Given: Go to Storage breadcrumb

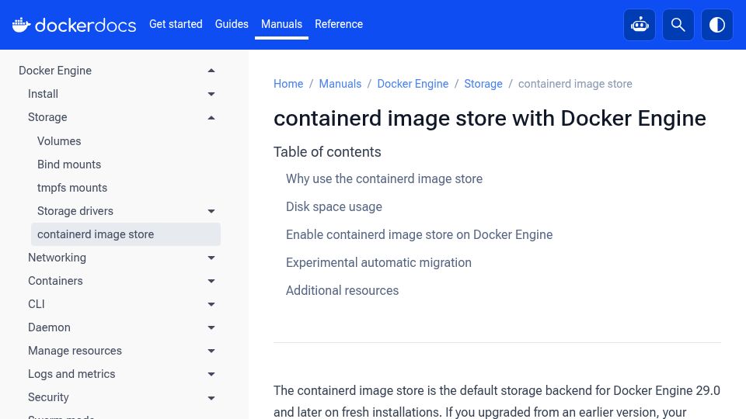Looking at the screenshot, I should click(483, 84).
